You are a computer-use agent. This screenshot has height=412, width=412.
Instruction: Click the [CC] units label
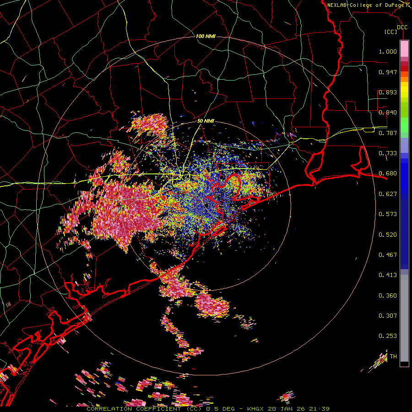[x=391, y=32]
